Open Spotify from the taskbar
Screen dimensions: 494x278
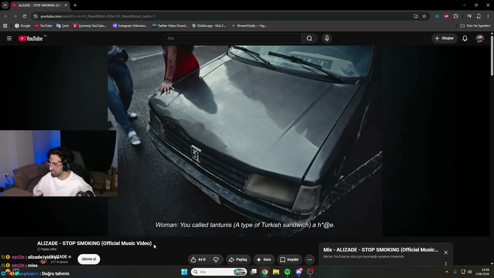tap(287, 272)
